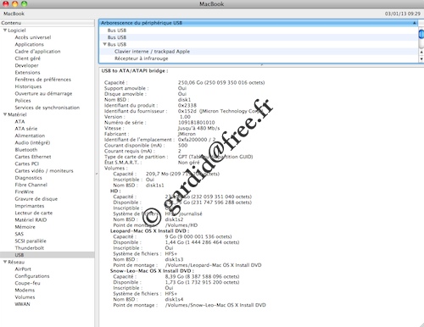Click the serial number 109181801010
Screen dimensions: 424x327
(196, 123)
